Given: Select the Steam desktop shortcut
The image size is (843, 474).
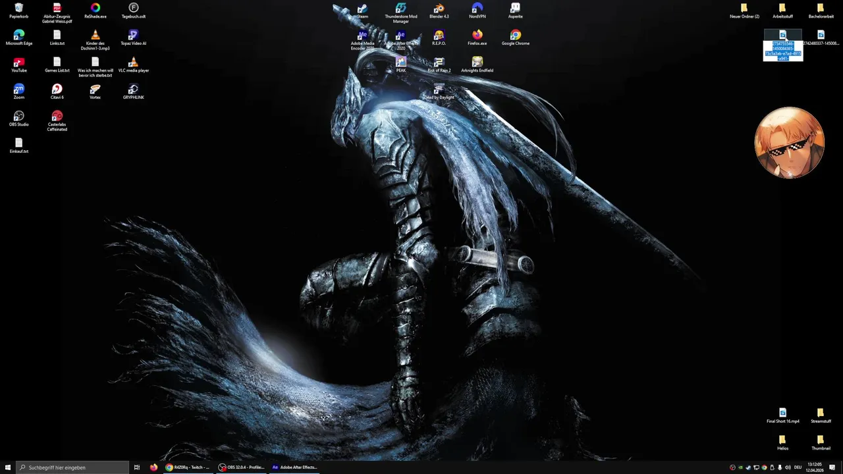Looking at the screenshot, I should [362, 11].
